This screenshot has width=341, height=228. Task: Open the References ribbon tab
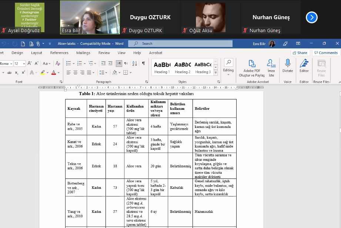click(x=59, y=53)
